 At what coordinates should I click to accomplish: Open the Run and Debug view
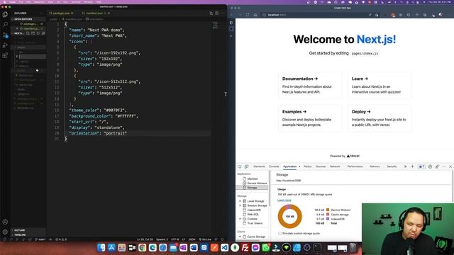click(5, 45)
